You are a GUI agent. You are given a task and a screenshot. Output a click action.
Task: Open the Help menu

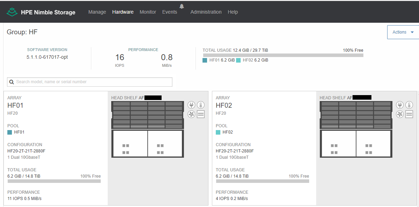coord(233,12)
